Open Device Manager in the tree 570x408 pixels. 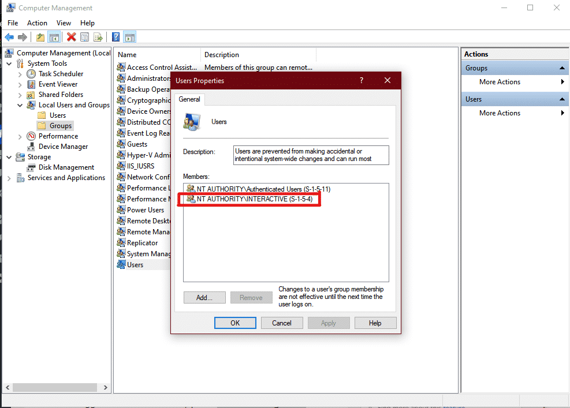coord(64,147)
